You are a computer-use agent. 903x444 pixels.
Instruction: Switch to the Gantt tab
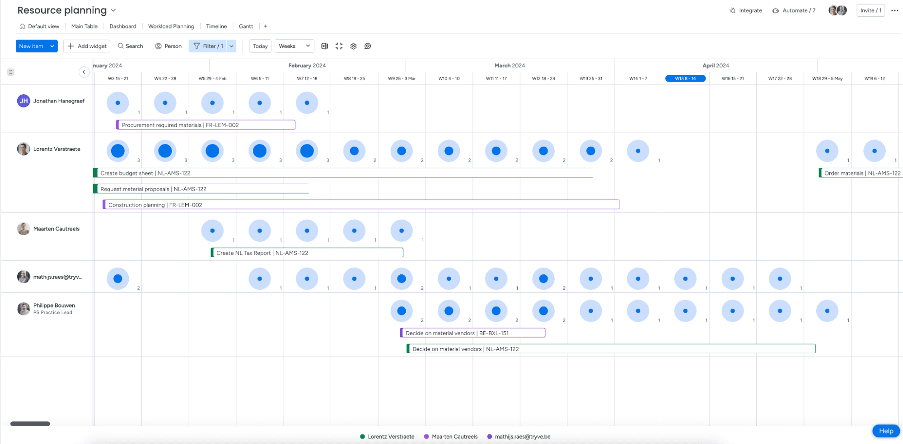246,26
